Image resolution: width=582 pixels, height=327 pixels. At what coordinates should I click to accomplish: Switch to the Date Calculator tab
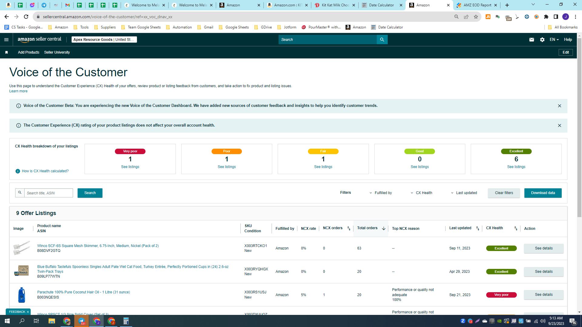tap(382, 5)
